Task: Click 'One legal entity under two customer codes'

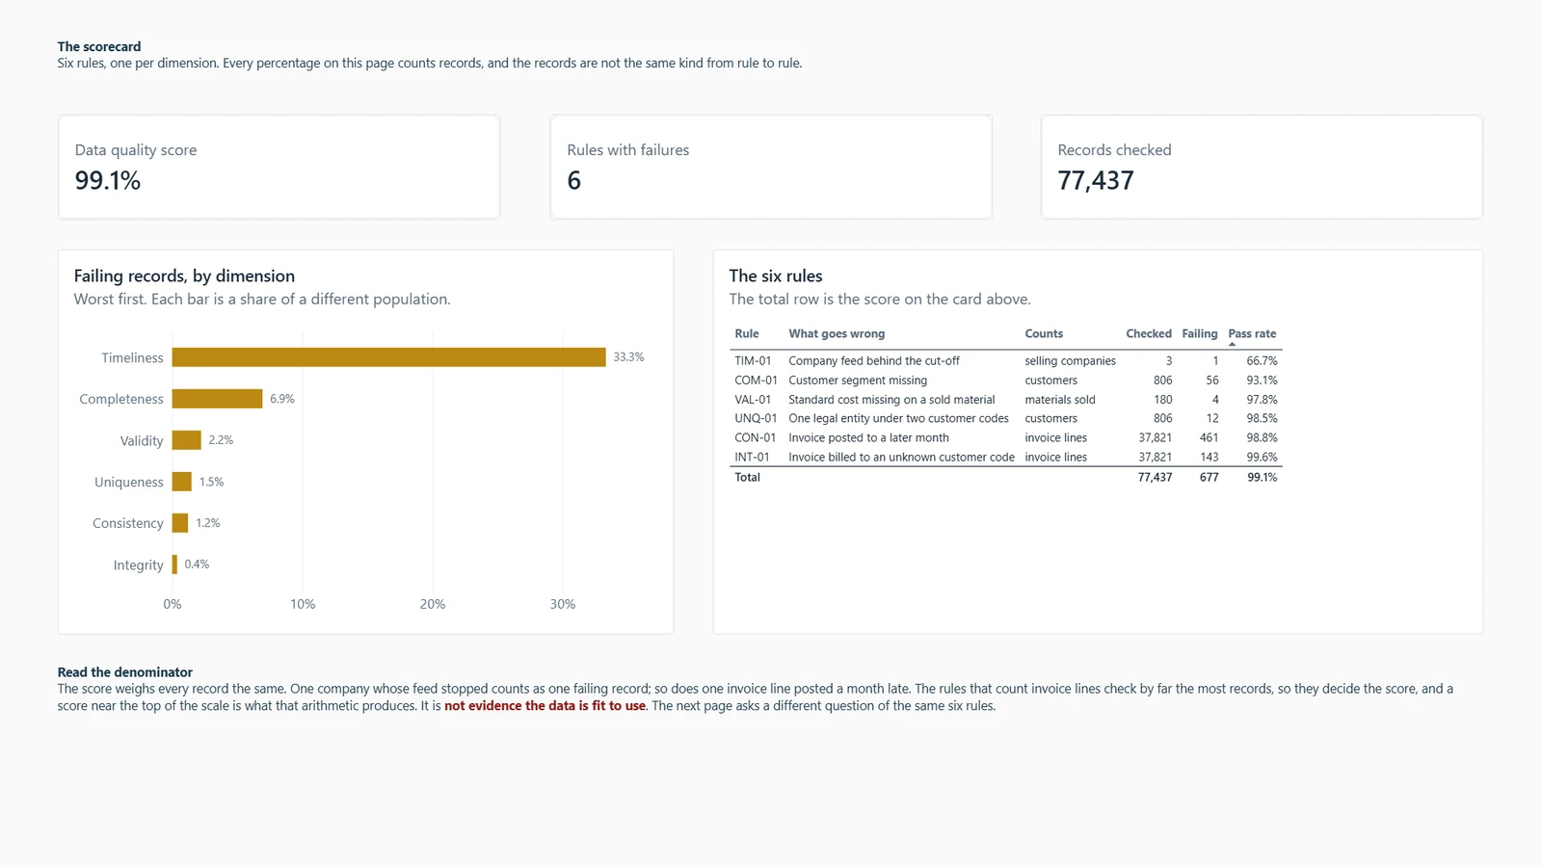Action: point(898,419)
